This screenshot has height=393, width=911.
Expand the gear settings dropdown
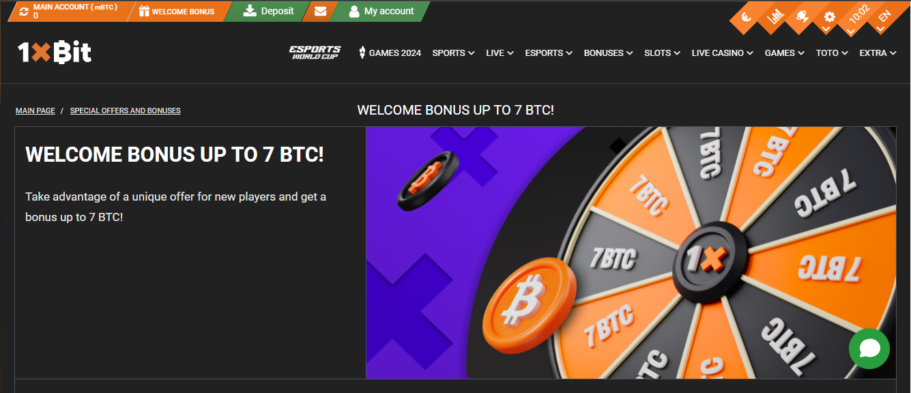click(829, 18)
